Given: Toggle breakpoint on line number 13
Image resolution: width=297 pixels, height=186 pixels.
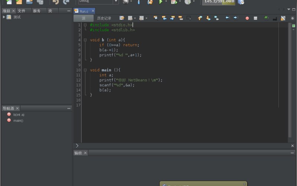Looking at the screenshot, I should click(78, 85).
